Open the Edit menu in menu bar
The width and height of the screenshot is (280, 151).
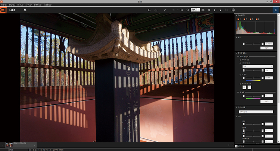12,4
